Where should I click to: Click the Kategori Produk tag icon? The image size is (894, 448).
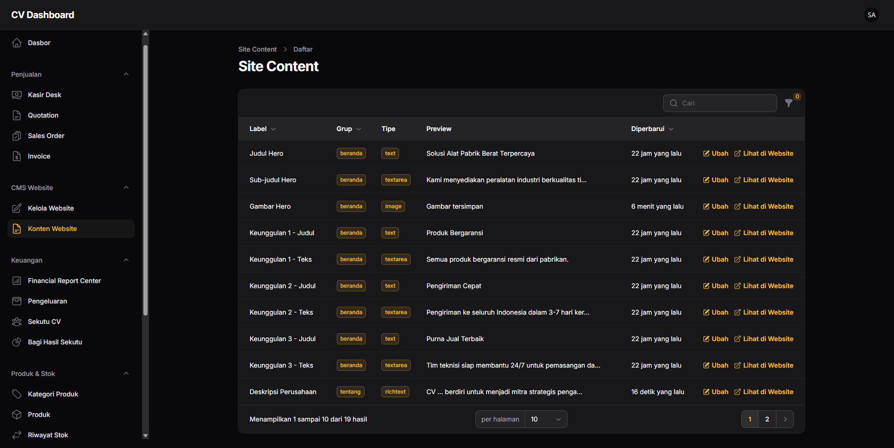click(17, 394)
